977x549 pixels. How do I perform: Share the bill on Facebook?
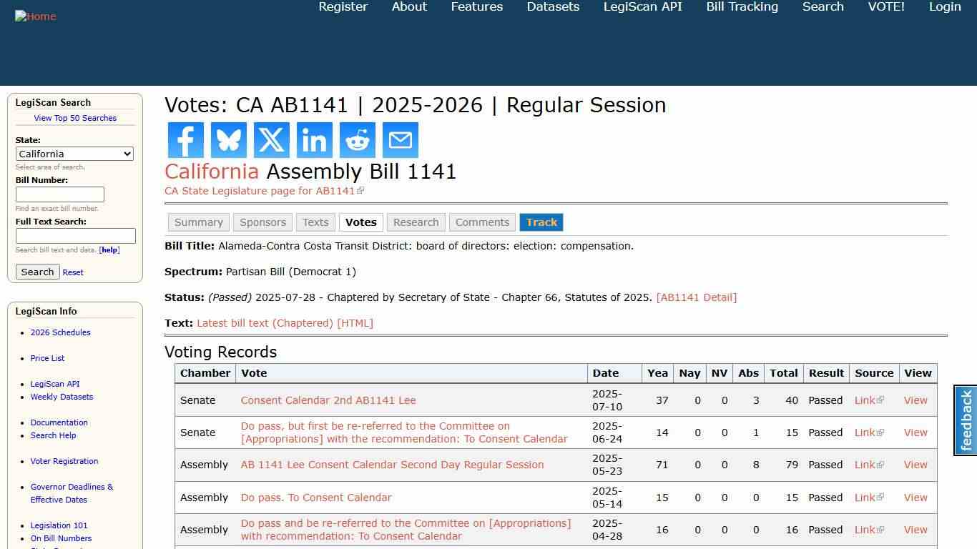pyautogui.click(x=185, y=140)
